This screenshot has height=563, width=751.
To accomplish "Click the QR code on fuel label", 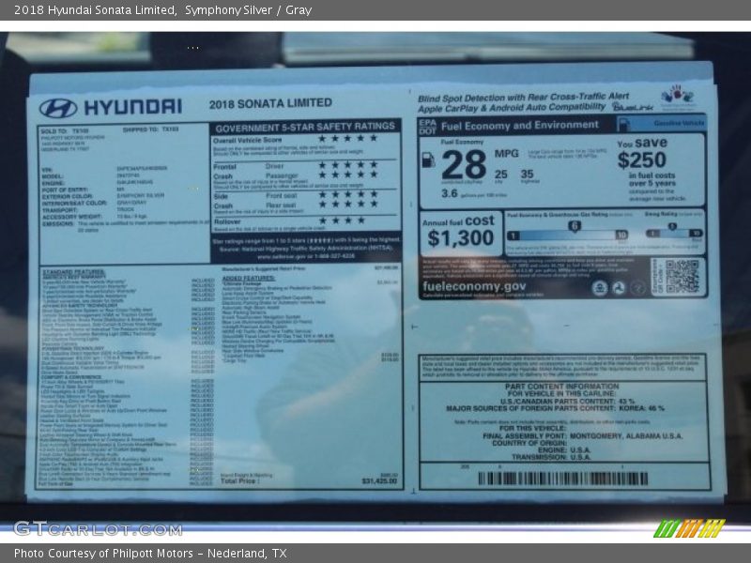I will [x=682, y=276].
